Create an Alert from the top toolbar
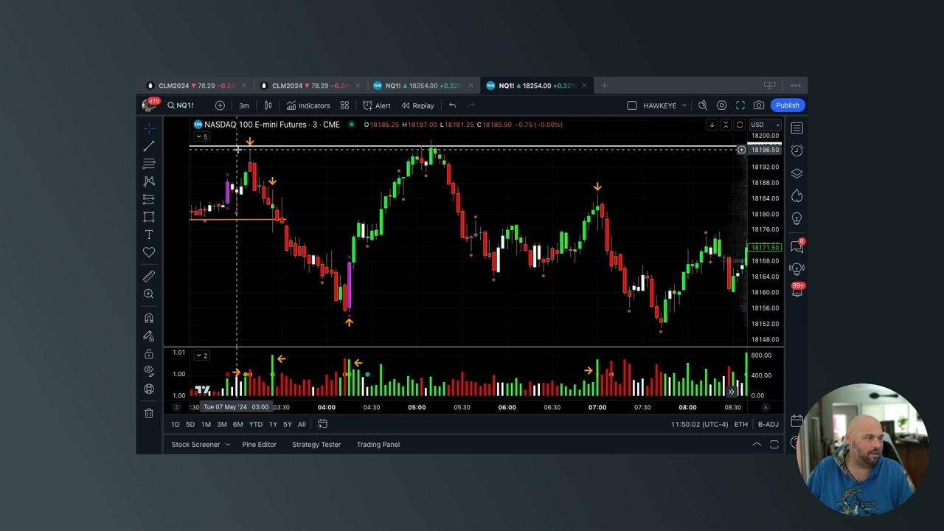944x531 pixels. (x=377, y=105)
